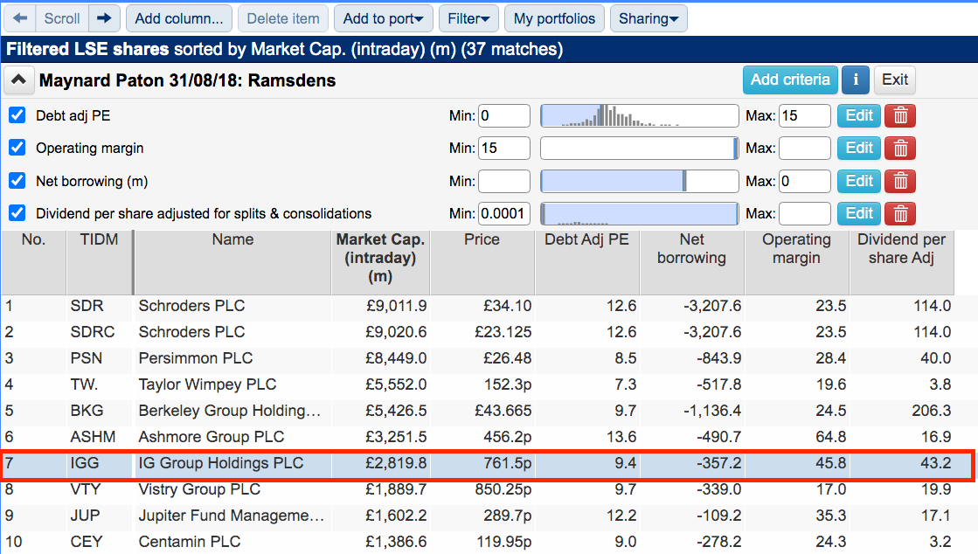Click the Dividend per share Min field
Screen dimensions: 978x554
point(504,214)
